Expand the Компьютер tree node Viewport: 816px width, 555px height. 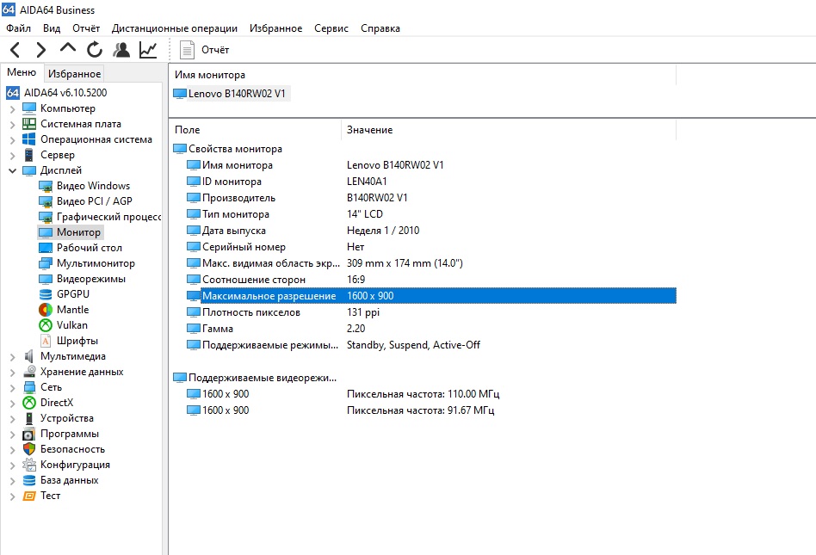[x=13, y=108]
